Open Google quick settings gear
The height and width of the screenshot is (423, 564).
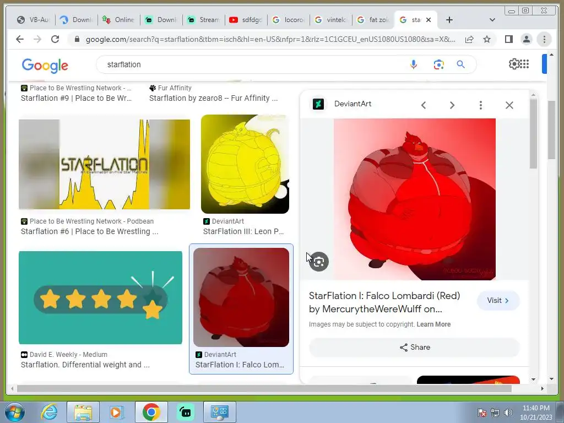(x=514, y=64)
